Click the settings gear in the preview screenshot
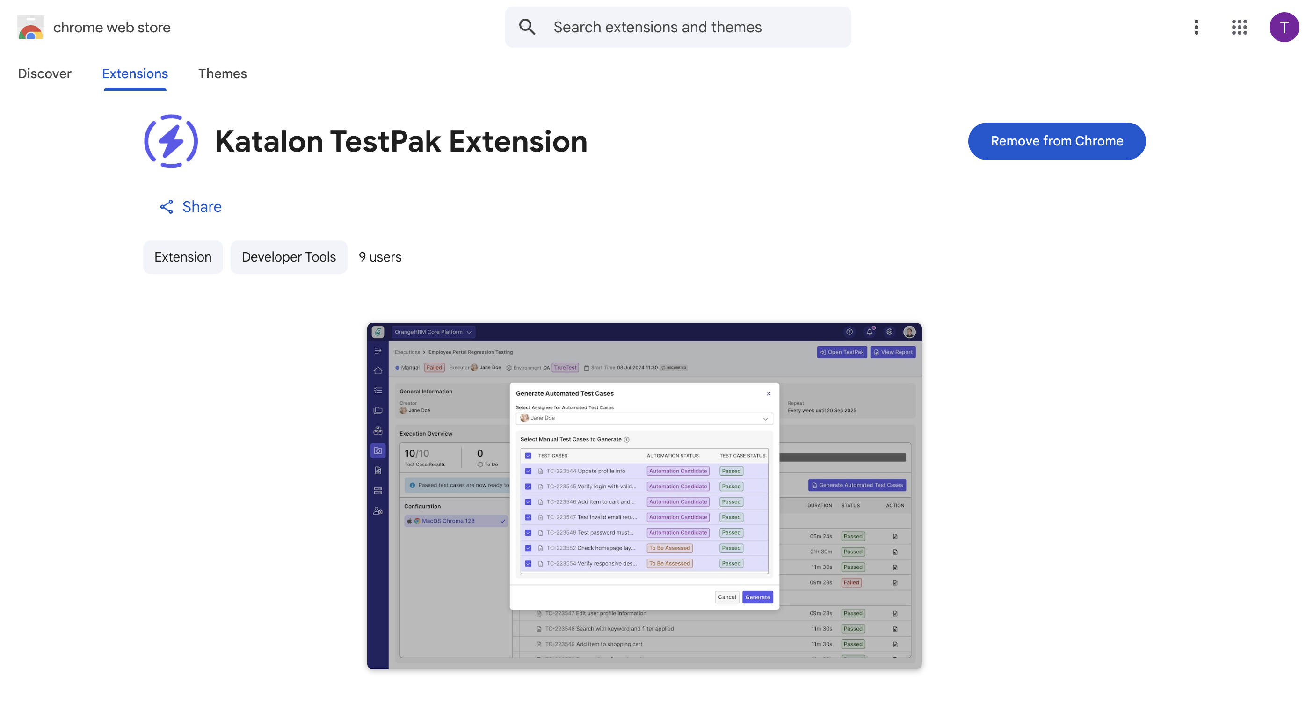Image resolution: width=1306 pixels, height=712 pixels. tap(889, 332)
